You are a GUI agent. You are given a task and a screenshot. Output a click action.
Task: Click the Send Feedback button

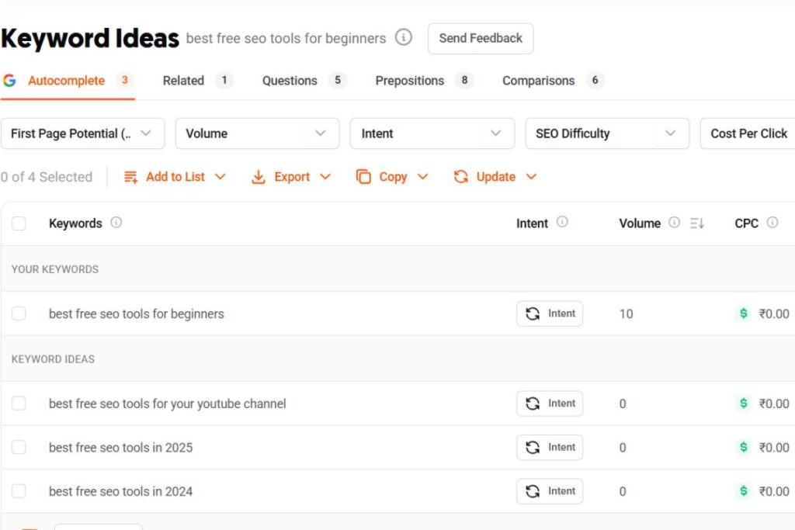pyautogui.click(x=480, y=38)
